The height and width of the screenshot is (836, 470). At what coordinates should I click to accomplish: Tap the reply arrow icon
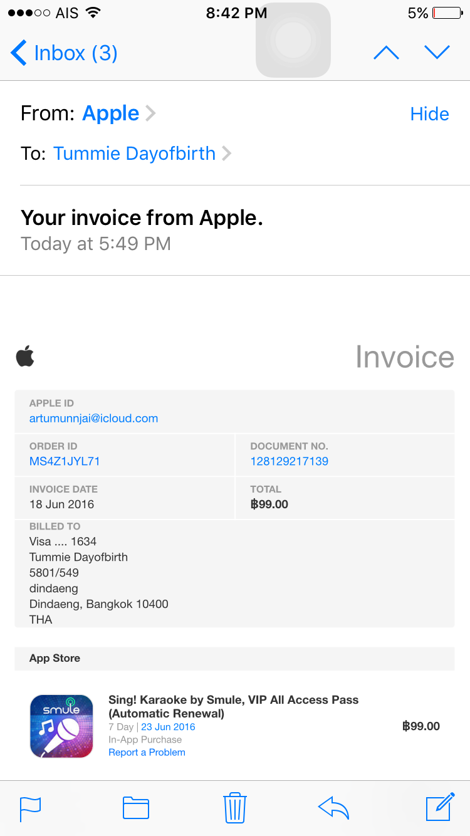pos(333,808)
